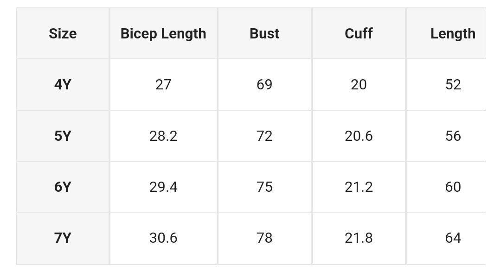Viewport: 501px width, 271px height.
Task: Click the Cuff column header
Action: point(359,34)
